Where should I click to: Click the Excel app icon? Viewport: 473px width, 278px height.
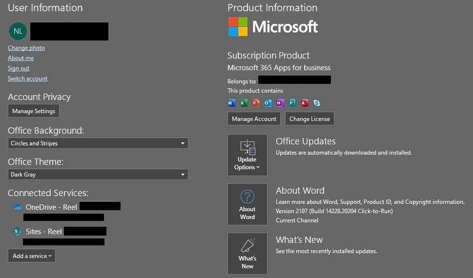(244, 103)
